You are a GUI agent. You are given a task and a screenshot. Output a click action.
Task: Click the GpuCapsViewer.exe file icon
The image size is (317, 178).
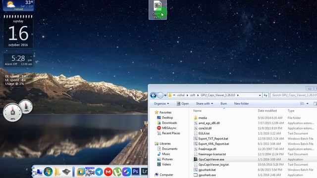click(x=195, y=159)
